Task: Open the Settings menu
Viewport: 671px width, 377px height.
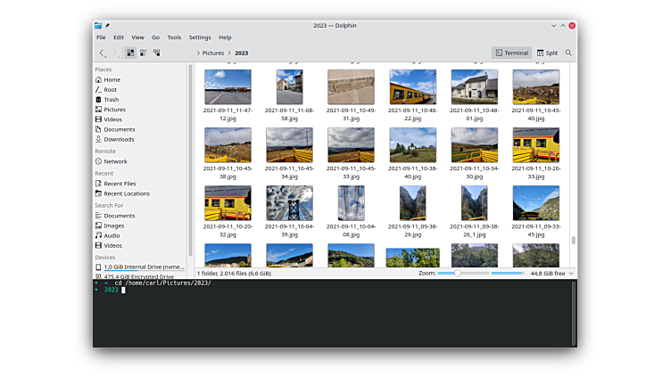Action: tap(200, 37)
